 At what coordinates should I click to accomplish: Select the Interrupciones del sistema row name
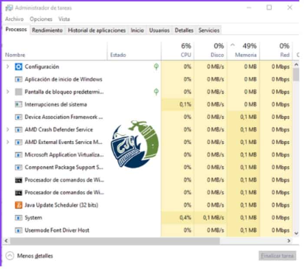pos(56,105)
